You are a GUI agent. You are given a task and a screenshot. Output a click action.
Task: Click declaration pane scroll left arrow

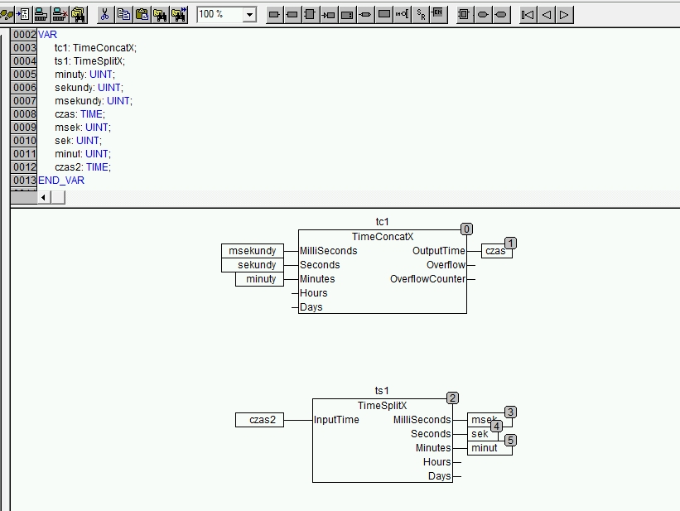(x=43, y=197)
